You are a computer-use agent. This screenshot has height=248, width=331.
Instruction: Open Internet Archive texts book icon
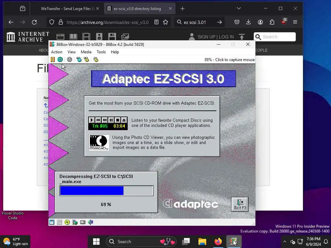[73, 37]
